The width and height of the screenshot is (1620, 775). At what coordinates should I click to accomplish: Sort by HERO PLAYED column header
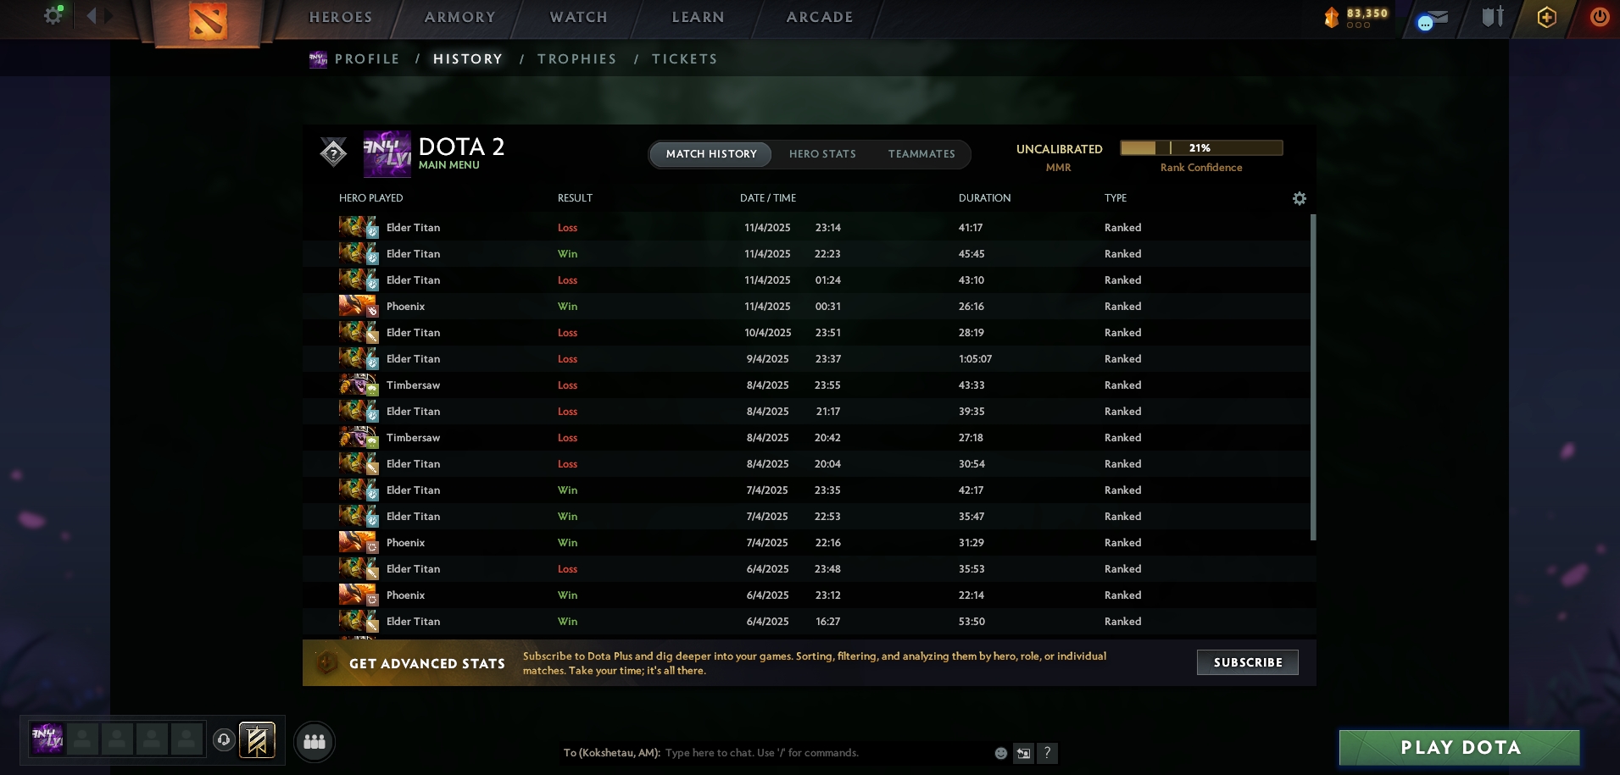[371, 198]
